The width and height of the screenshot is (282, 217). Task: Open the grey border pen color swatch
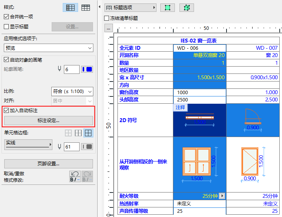coord(87,147)
